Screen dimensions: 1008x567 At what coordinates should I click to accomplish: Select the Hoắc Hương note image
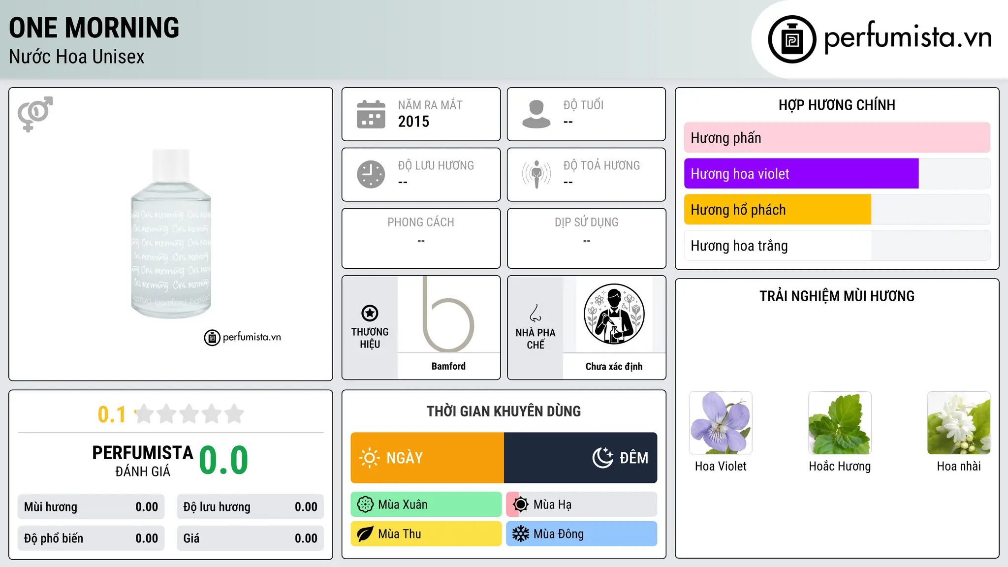click(840, 423)
